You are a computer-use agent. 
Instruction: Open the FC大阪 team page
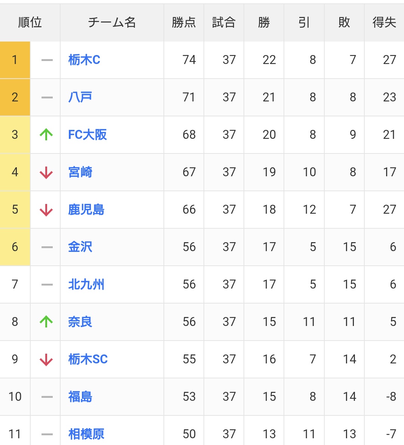pos(88,135)
